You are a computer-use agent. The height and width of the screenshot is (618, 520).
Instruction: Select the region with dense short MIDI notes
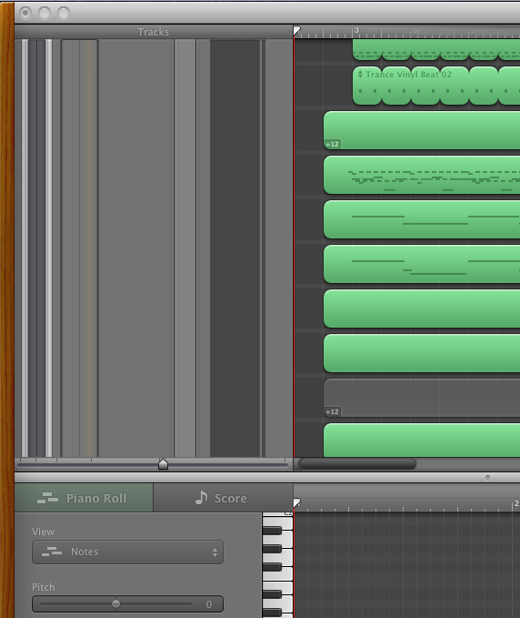pyautogui.click(x=422, y=175)
